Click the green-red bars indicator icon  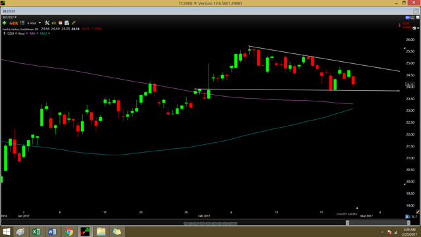coord(54,23)
